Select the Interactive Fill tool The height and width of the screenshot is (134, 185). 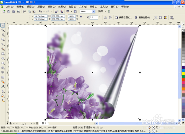point(3,101)
